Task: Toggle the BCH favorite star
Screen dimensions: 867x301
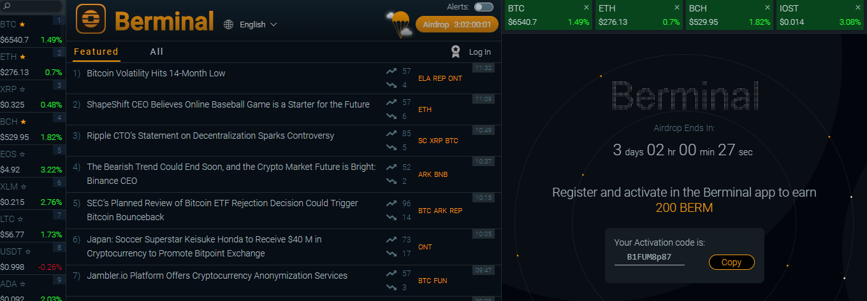Action: 22,121
